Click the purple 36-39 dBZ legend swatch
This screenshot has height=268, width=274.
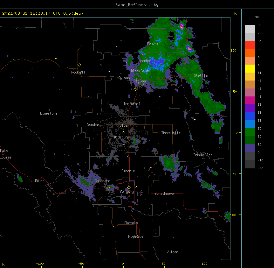250,109
